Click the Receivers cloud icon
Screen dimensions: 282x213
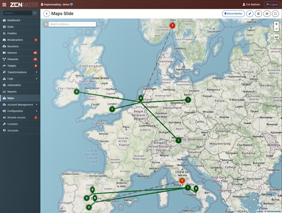point(4,46)
